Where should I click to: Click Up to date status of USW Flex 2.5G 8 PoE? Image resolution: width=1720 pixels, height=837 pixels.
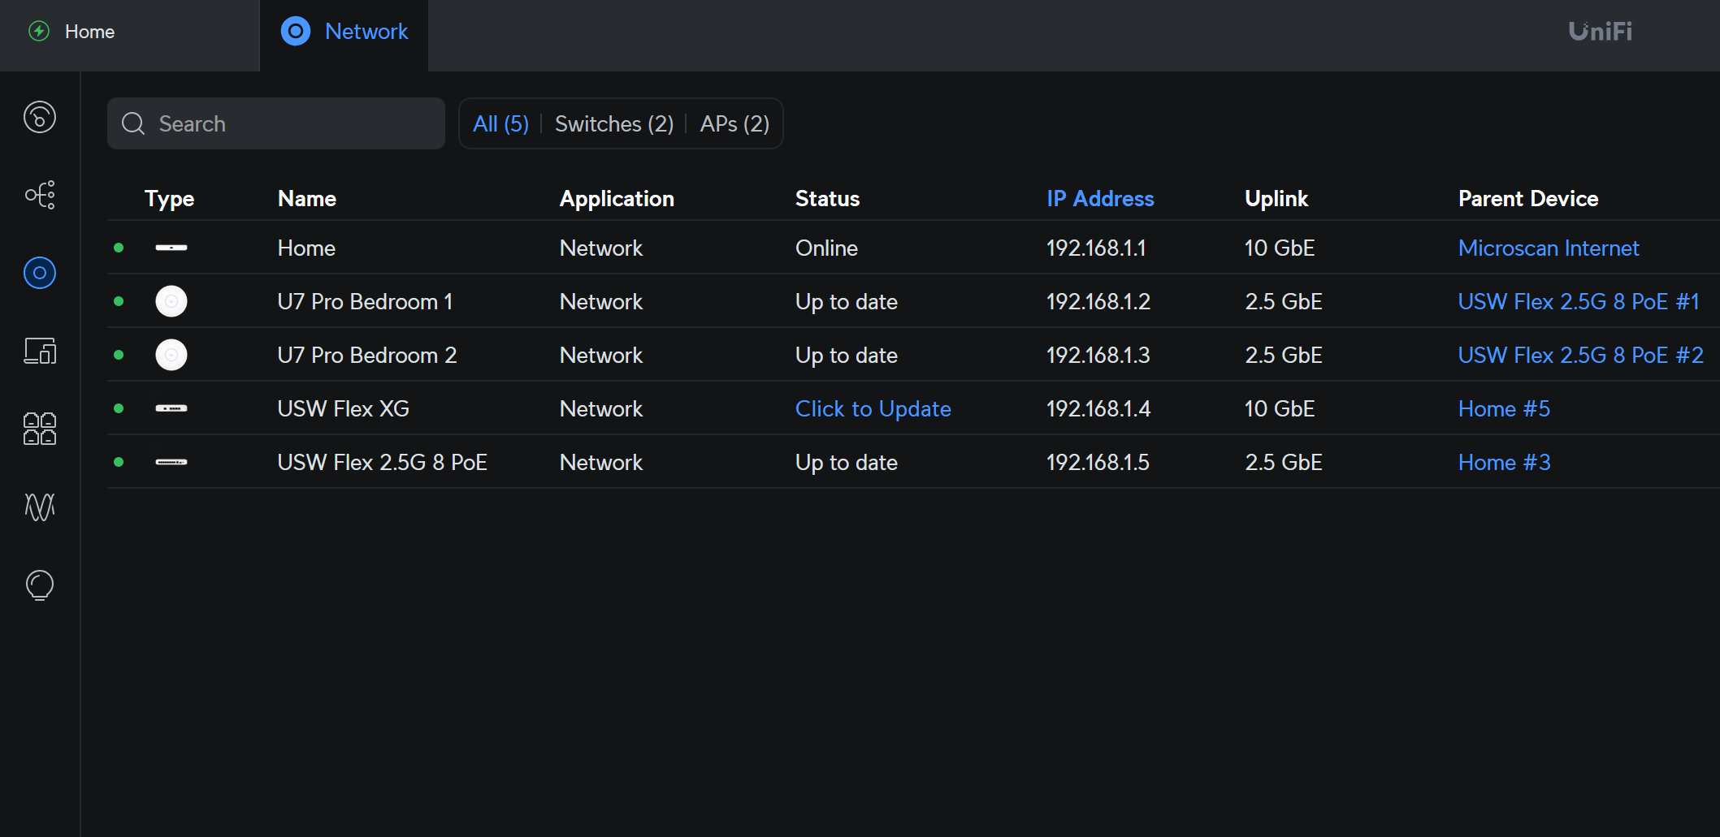[x=847, y=463]
